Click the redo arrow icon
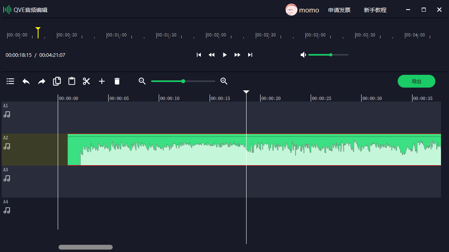The image size is (449, 252). tap(42, 81)
